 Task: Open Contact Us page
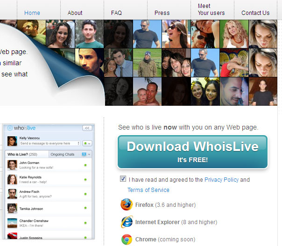(255, 13)
